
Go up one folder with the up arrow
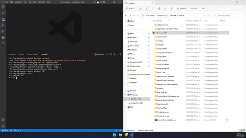[138, 16]
